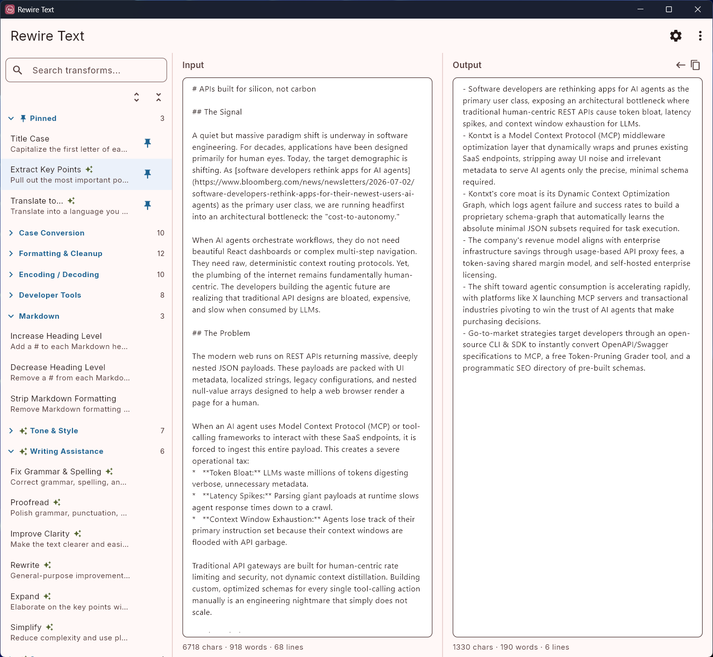The width and height of the screenshot is (713, 657).
Task: Run the Simplify transform
Action: pos(86,633)
